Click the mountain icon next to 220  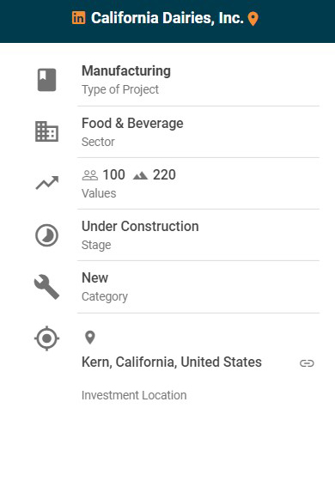pos(141,175)
